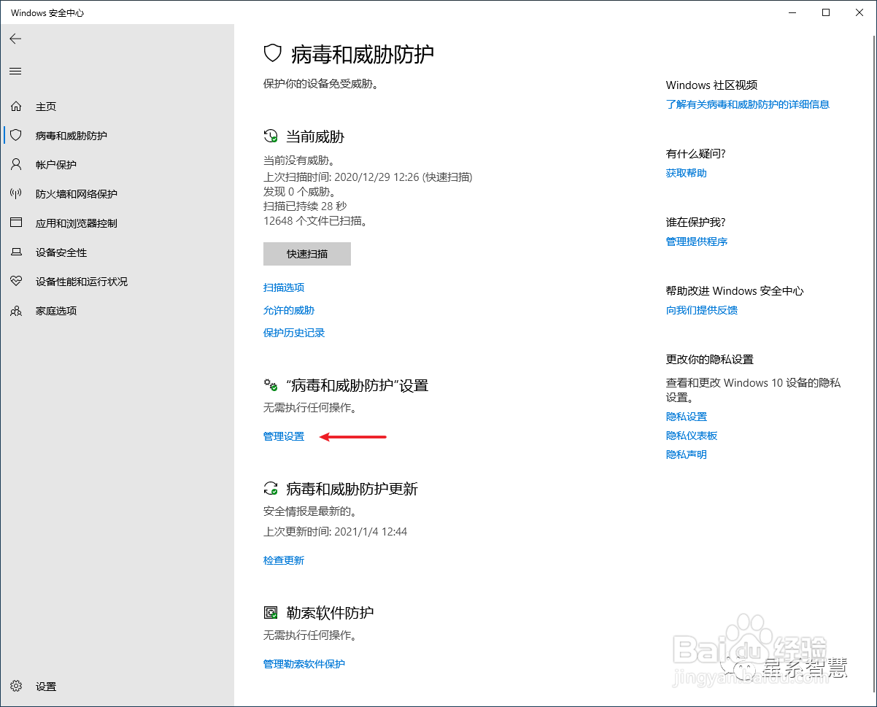Screen dimensions: 877x707
Task: Open 主页 in the sidebar
Action: pyautogui.click(x=46, y=107)
